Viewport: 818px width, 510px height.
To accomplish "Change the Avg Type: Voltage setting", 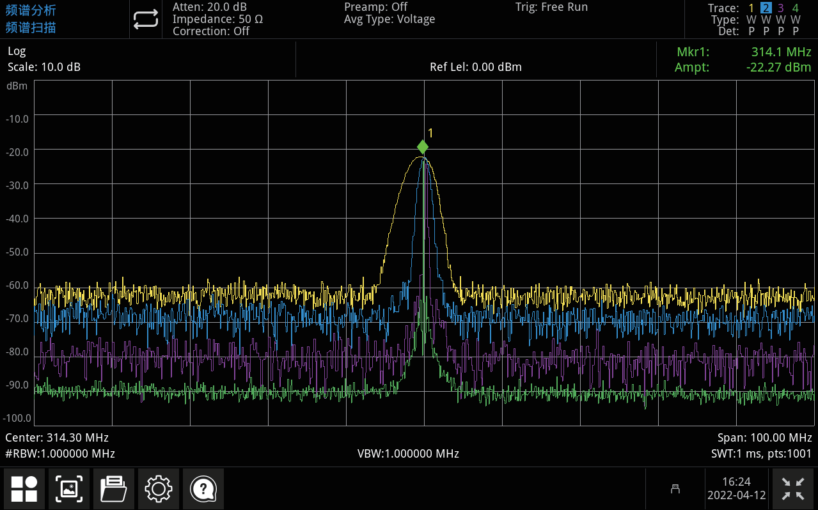I will click(x=389, y=19).
